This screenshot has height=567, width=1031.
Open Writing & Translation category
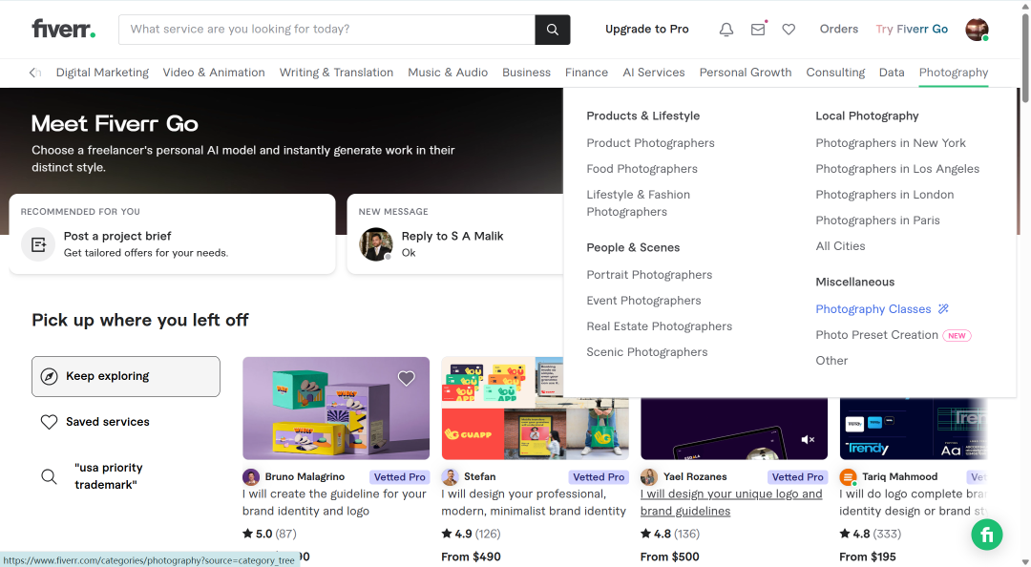coord(336,73)
